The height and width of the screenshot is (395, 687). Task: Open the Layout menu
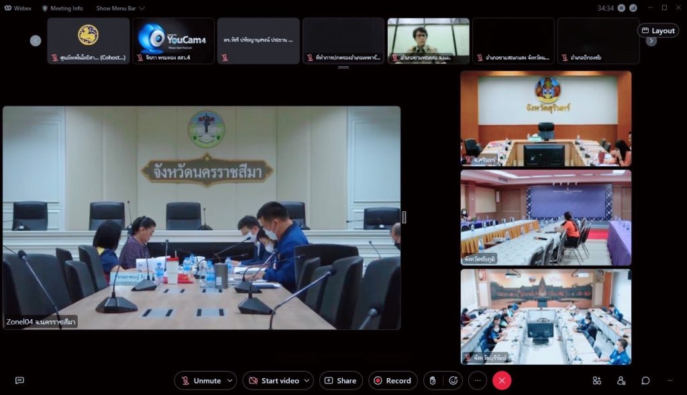point(657,30)
